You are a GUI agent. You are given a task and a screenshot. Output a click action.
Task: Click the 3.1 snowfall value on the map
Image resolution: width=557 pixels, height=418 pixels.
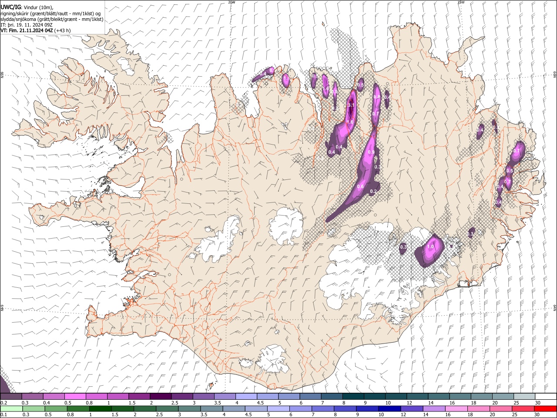pos(352,105)
